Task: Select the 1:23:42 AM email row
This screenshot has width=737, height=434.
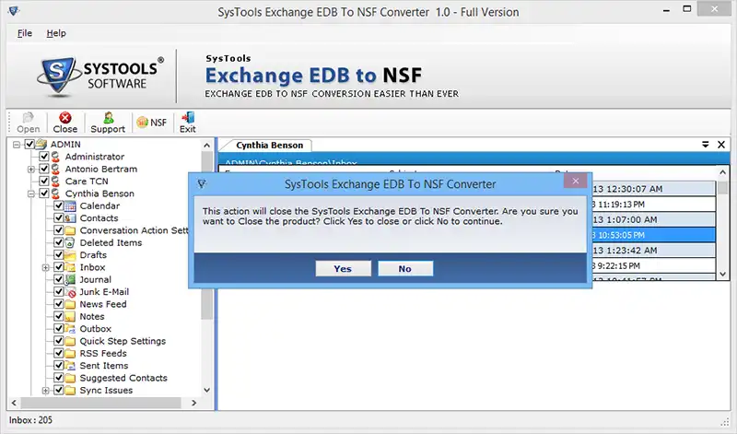Action: tap(653, 250)
